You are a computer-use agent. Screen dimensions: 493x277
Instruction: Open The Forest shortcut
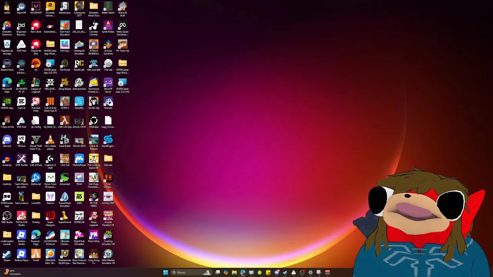(x=65, y=65)
